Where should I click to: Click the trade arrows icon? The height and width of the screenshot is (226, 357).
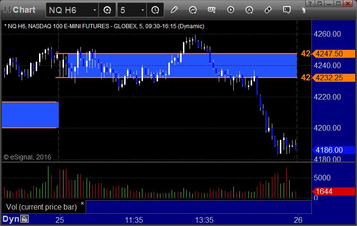click(x=268, y=10)
